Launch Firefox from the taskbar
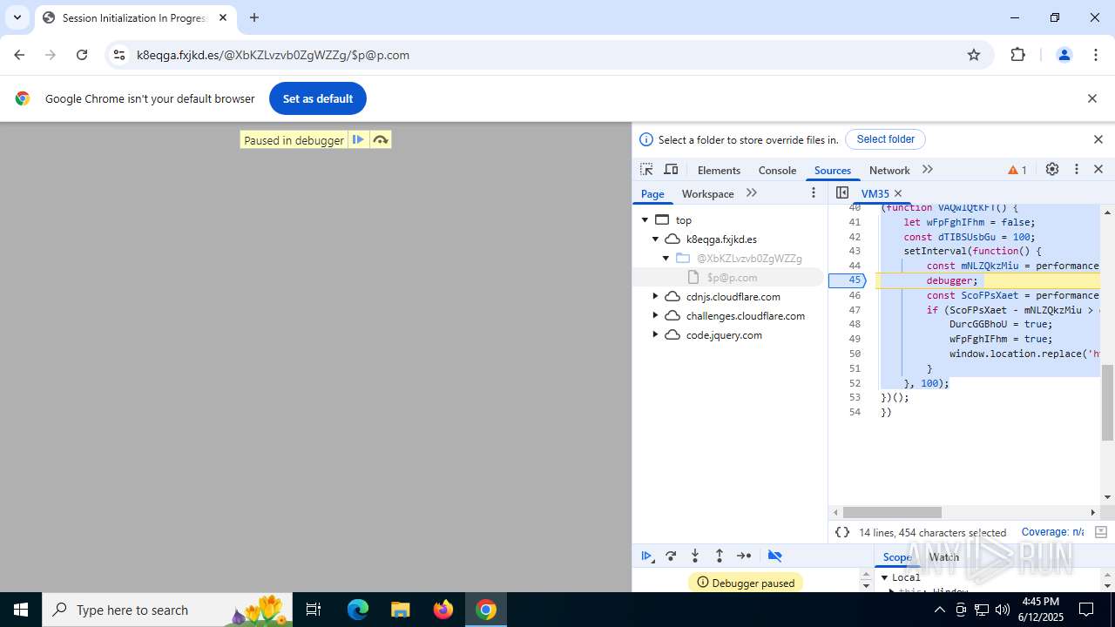Image resolution: width=1115 pixels, height=627 pixels. tap(443, 610)
